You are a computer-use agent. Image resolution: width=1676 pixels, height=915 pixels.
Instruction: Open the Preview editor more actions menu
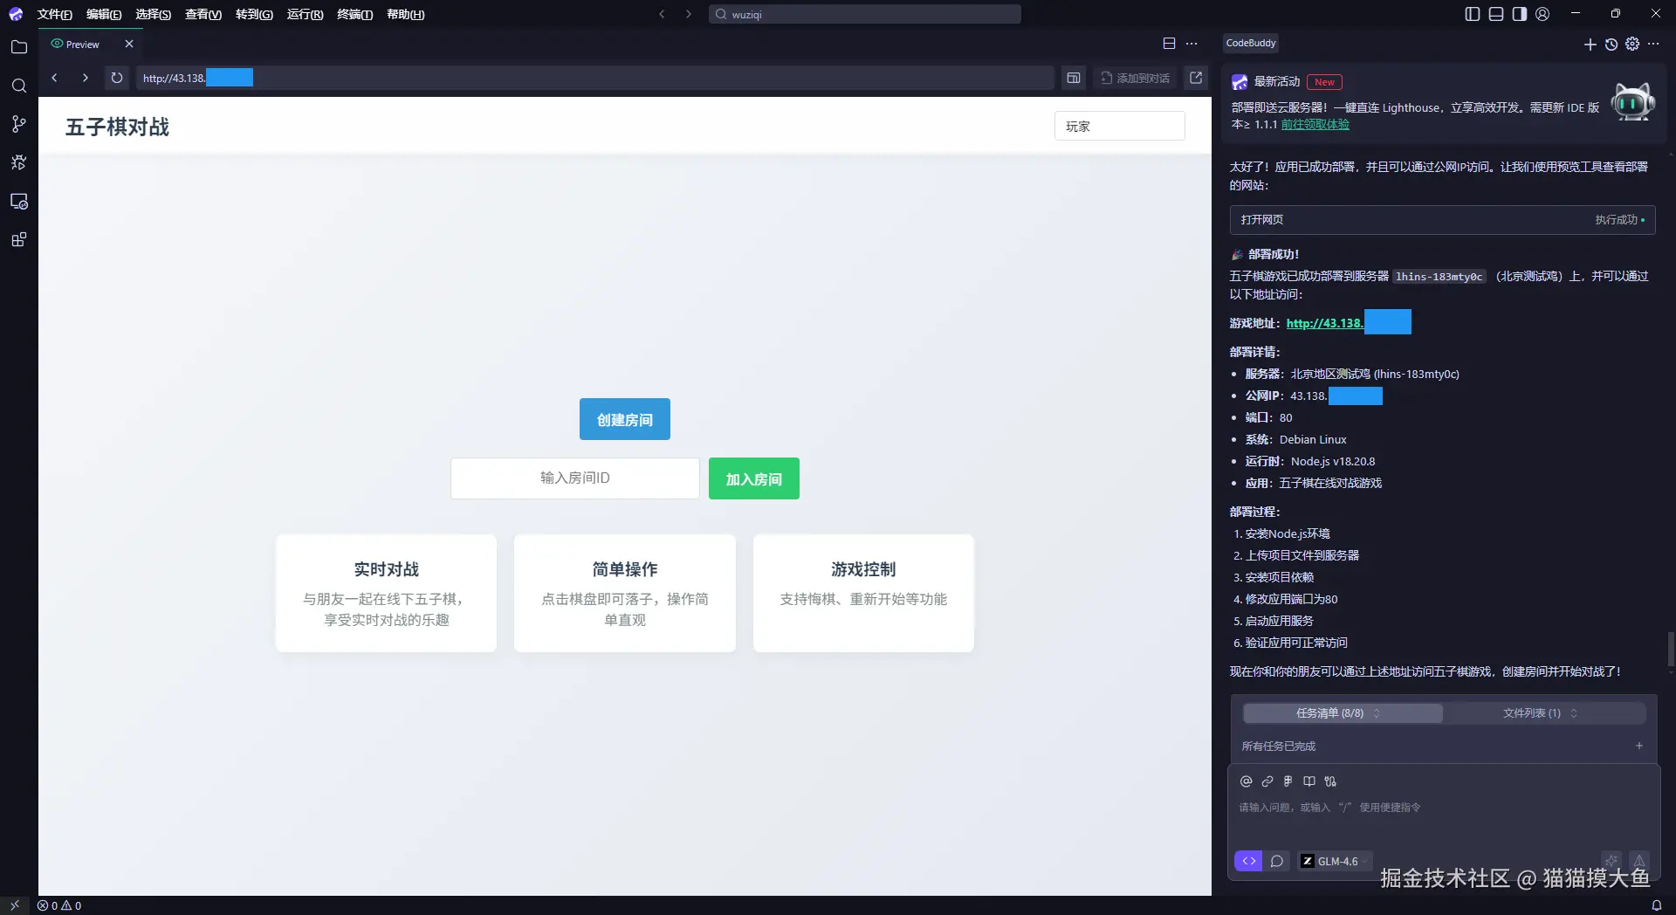[1192, 44]
